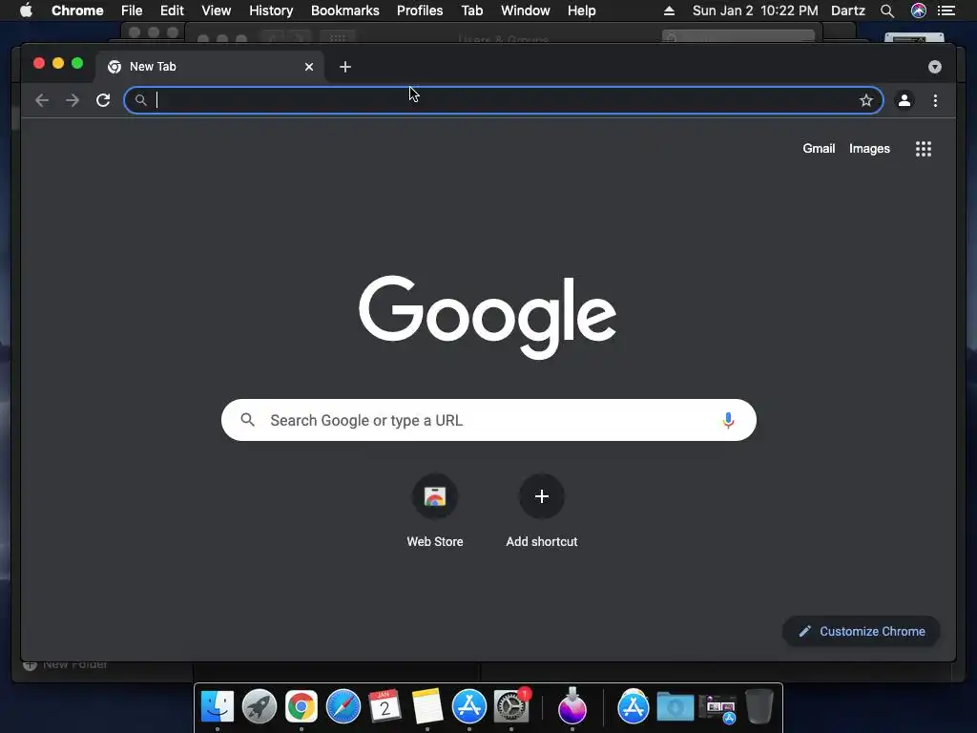Open Notification Center list icon
The width and height of the screenshot is (977, 733).
click(946, 10)
